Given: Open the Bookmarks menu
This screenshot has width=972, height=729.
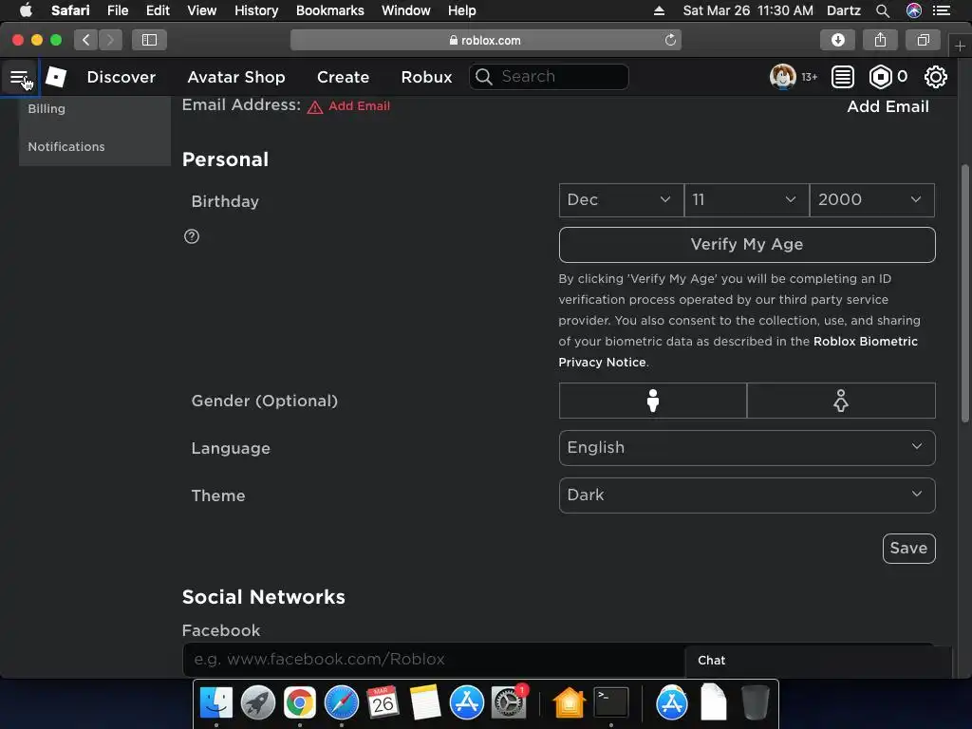Looking at the screenshot, I should click(x=329, y=10).
